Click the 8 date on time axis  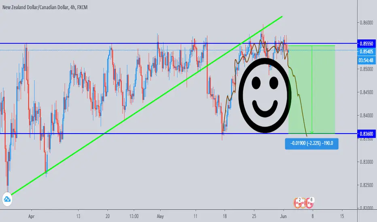(x=313, y=216)
